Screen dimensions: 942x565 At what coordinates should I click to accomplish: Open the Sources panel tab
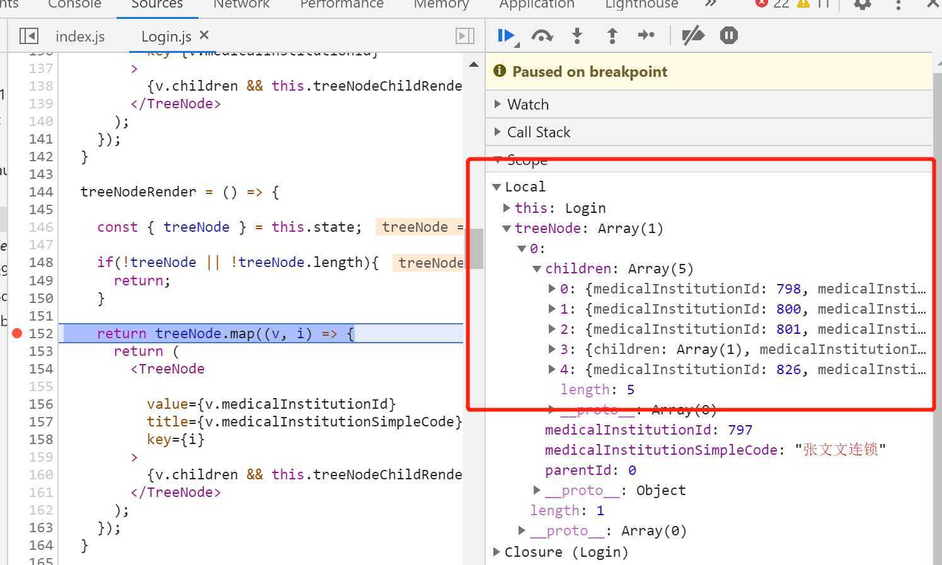click(157, 4)
